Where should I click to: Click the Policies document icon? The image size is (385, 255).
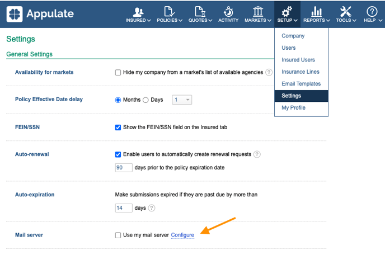click(170, 12)
